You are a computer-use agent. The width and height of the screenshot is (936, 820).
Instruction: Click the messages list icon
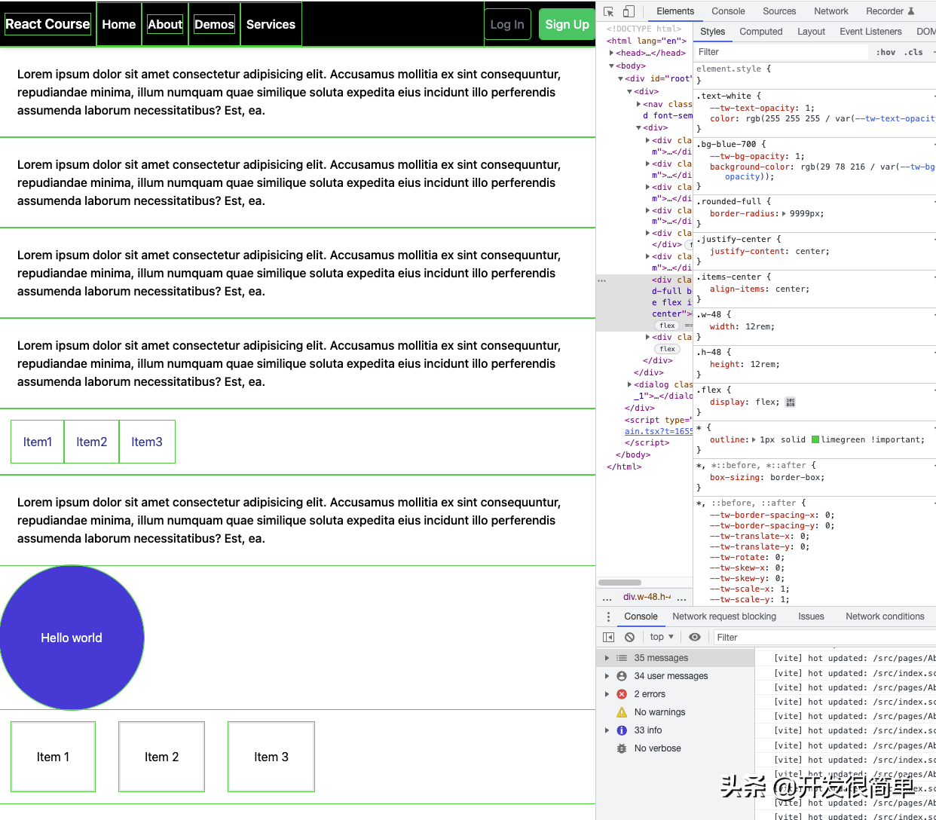coord(622,658)
